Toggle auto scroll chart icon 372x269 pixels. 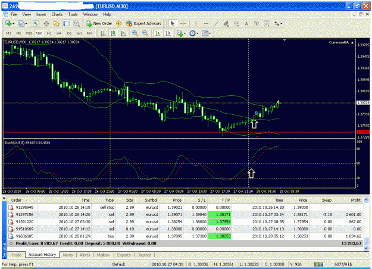click(158, 33)
